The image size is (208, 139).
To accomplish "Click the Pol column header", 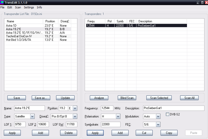I will point(110,21).
